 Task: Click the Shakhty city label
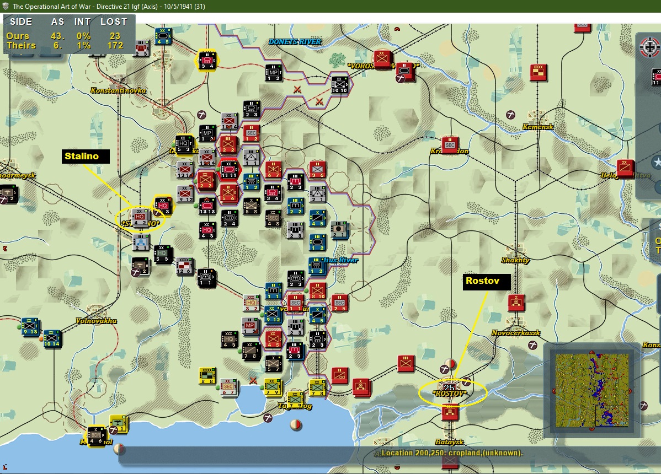[x=515, y=260]
